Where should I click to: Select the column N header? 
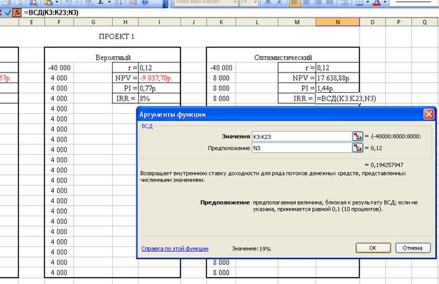pos(338,23)
